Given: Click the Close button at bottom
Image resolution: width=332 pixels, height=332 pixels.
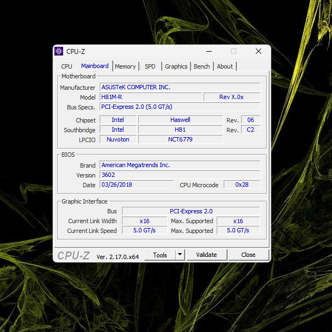Looking at the screenshot, I should (249, 255).
